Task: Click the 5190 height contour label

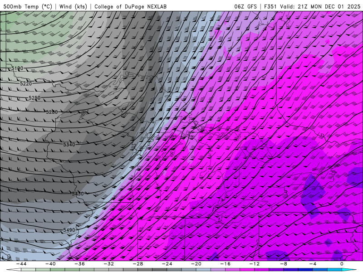Action: point(17,68)
